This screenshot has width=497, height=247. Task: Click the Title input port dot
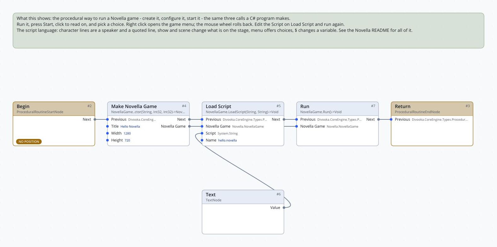[x=107, y=126]
